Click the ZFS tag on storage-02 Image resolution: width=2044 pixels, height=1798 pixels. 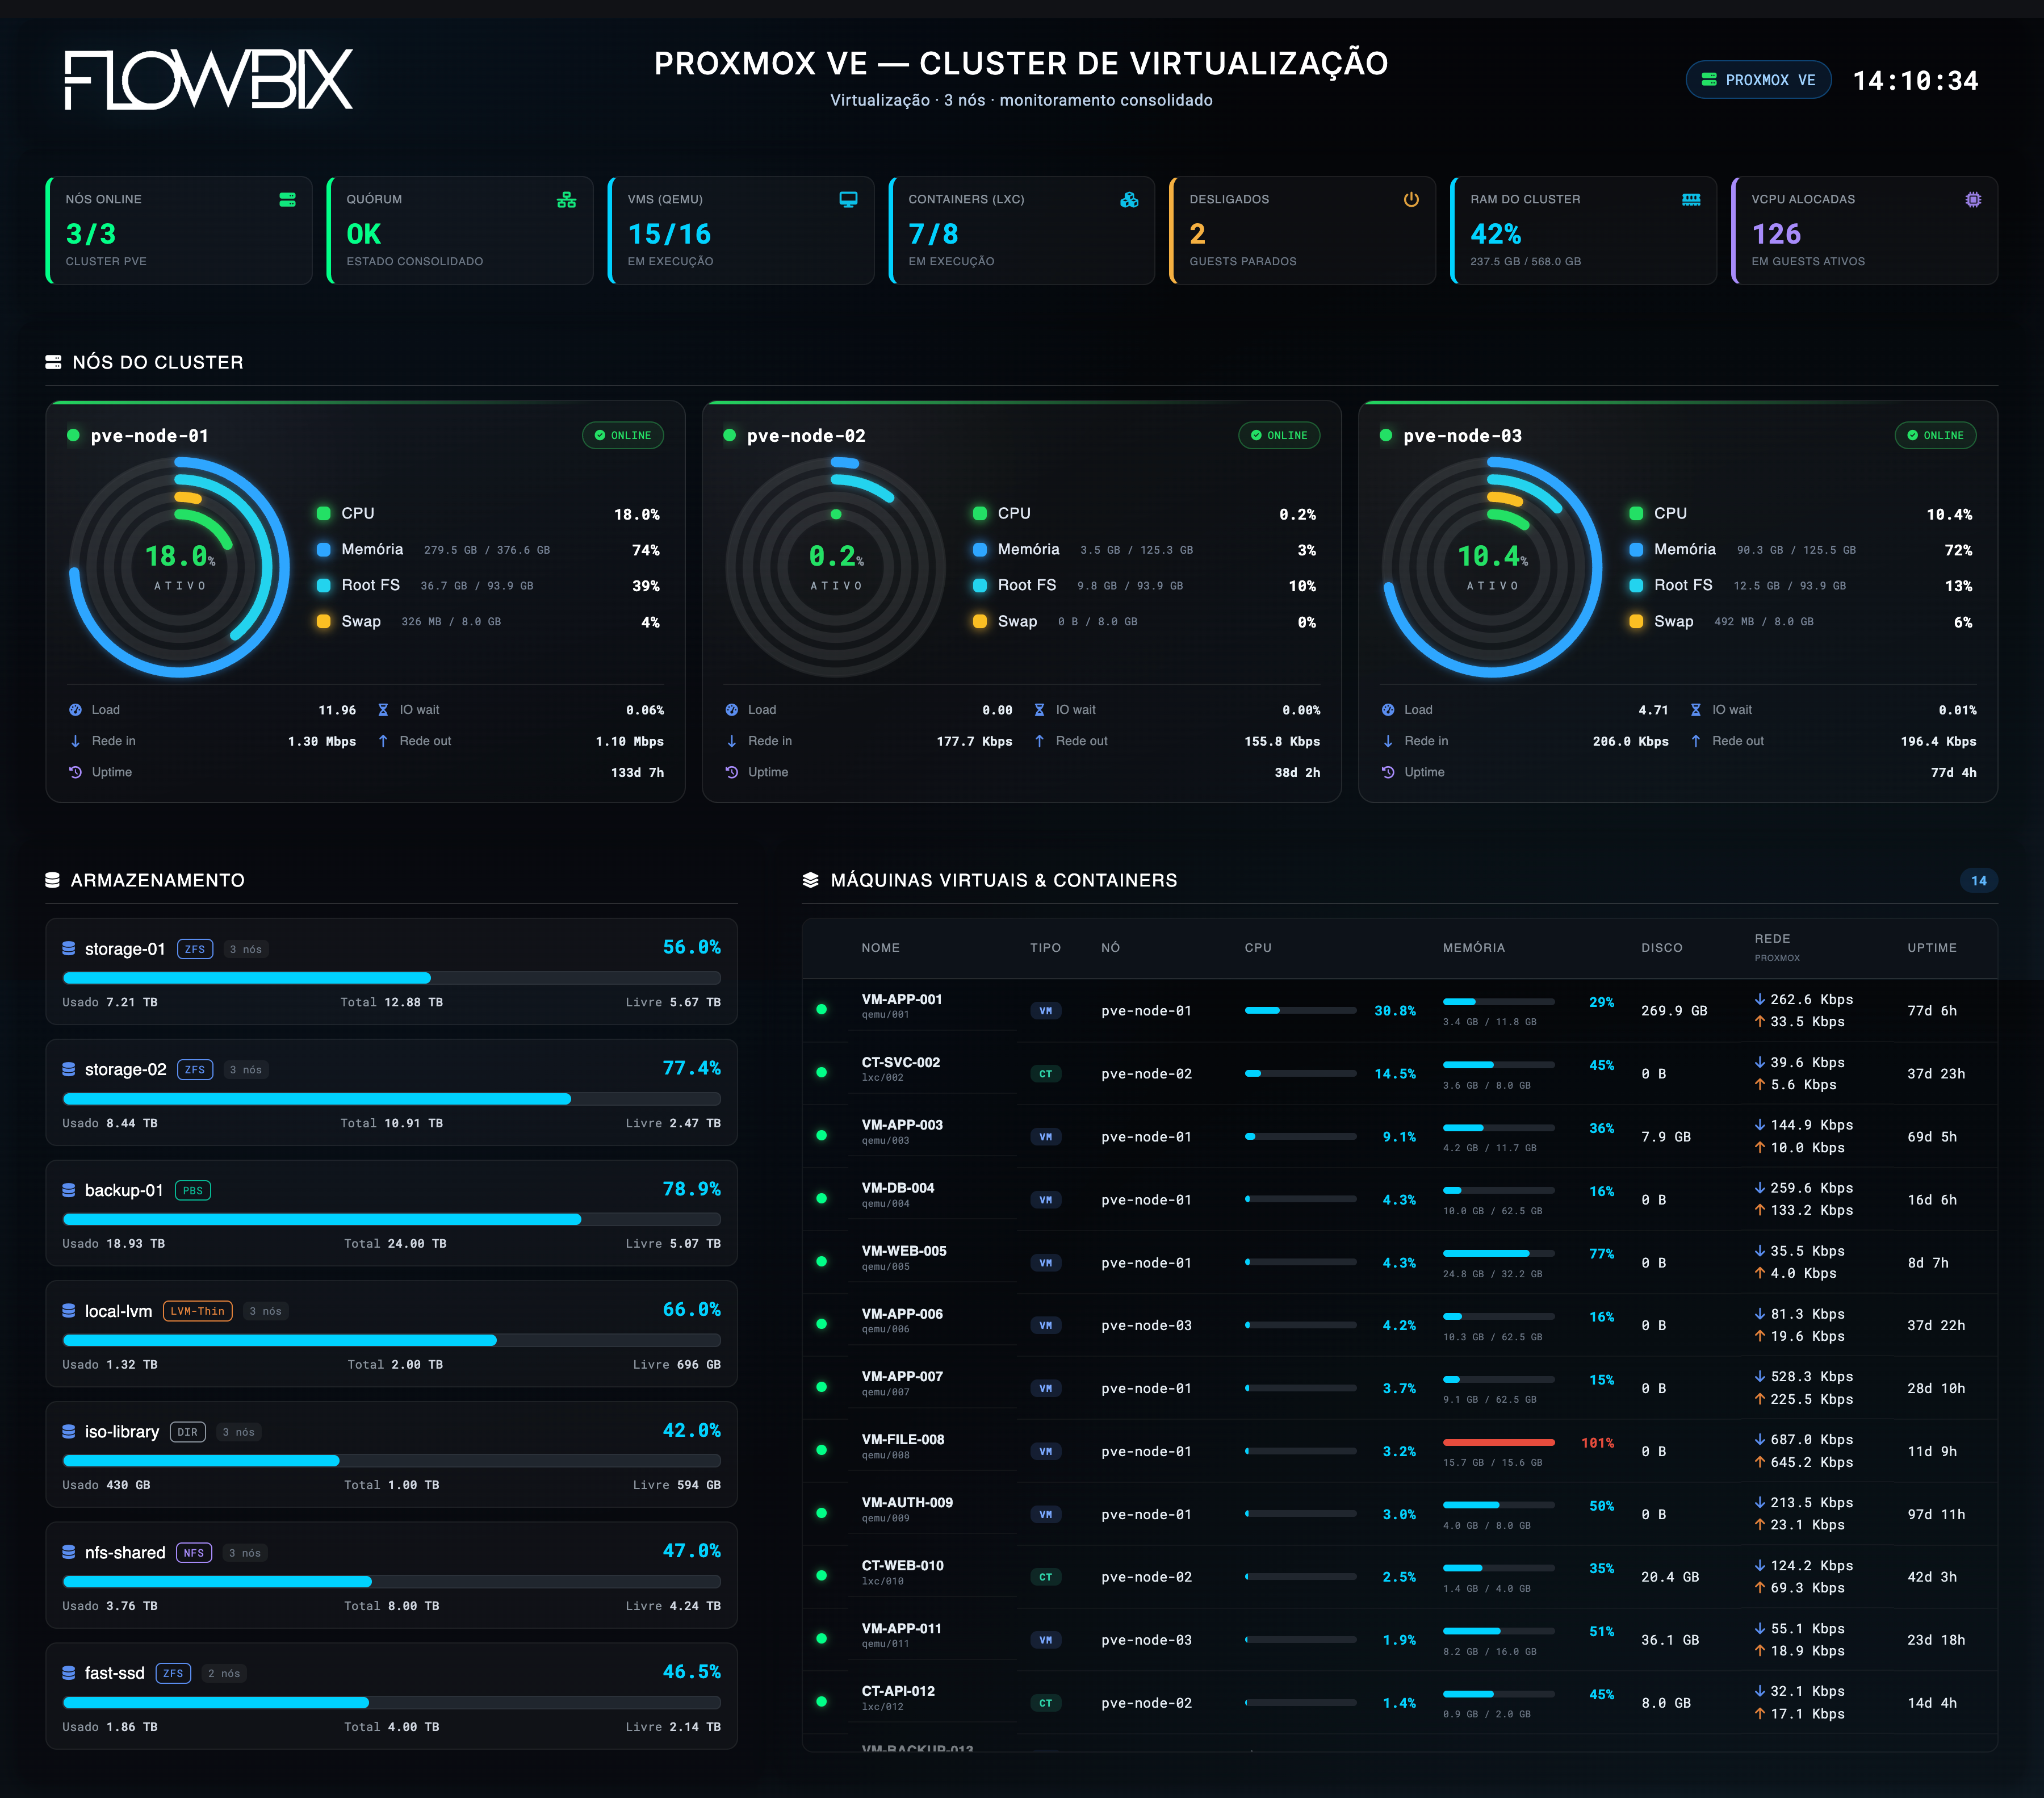(195, 1069)
